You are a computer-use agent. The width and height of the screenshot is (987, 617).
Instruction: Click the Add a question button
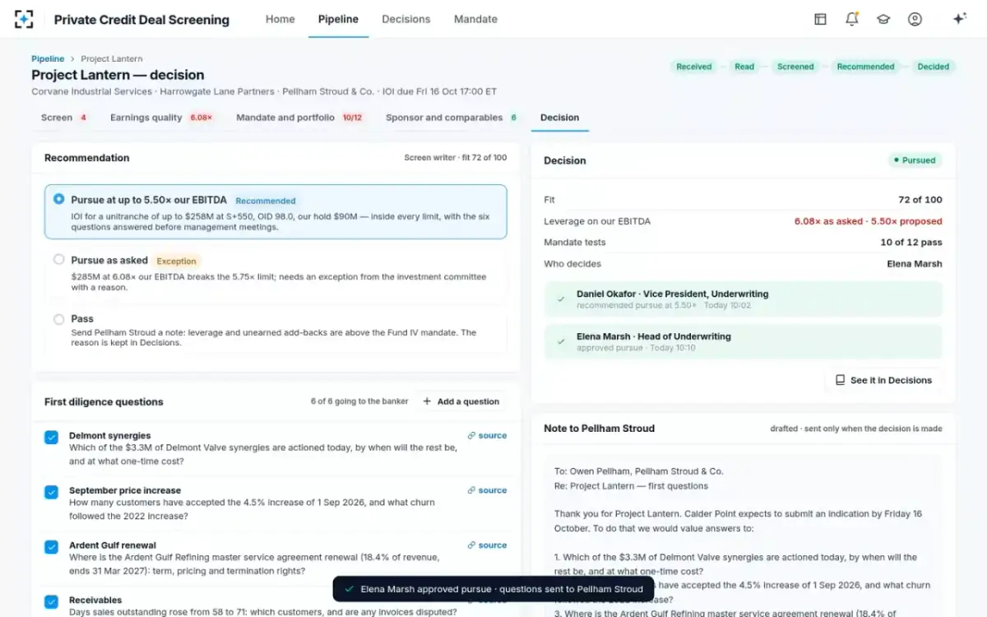[461, 401]
